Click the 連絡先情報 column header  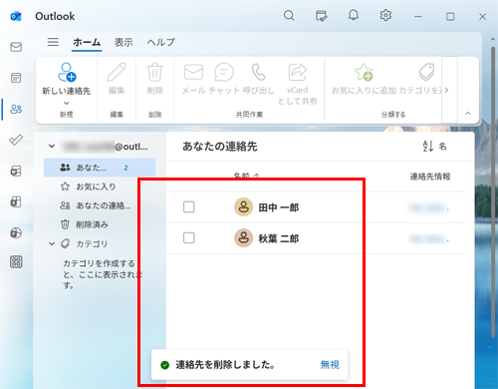click(x=430, y=177)
